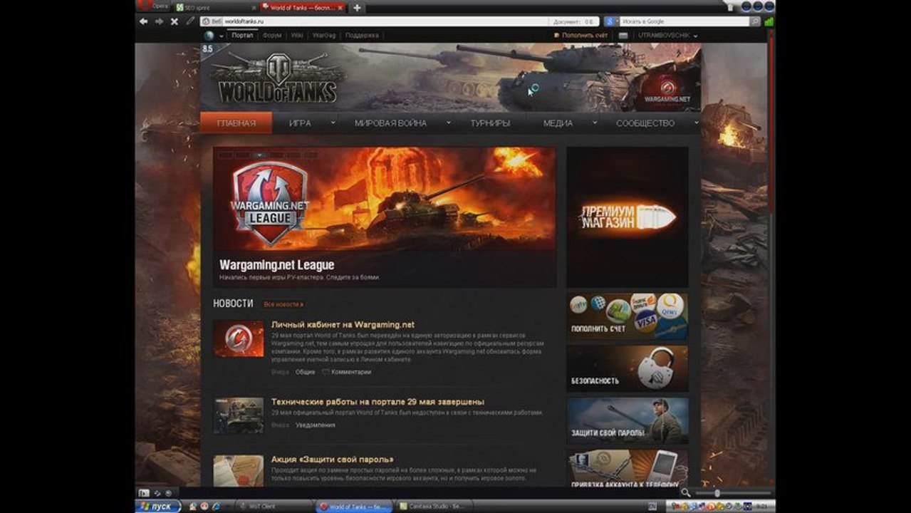911x513 pixels.
Task: Go forward with the browser forward arrow
Action: (159, 21)
